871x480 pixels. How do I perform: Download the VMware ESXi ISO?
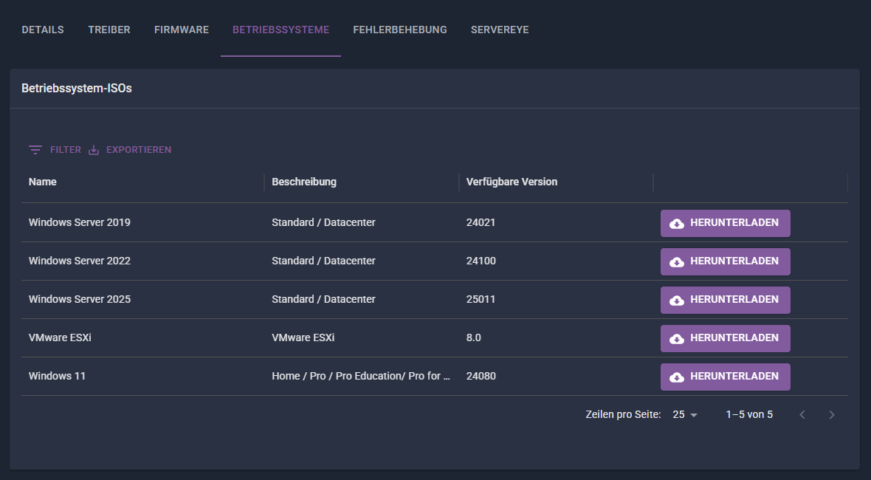pyautogui.click(x=725, y=337)
